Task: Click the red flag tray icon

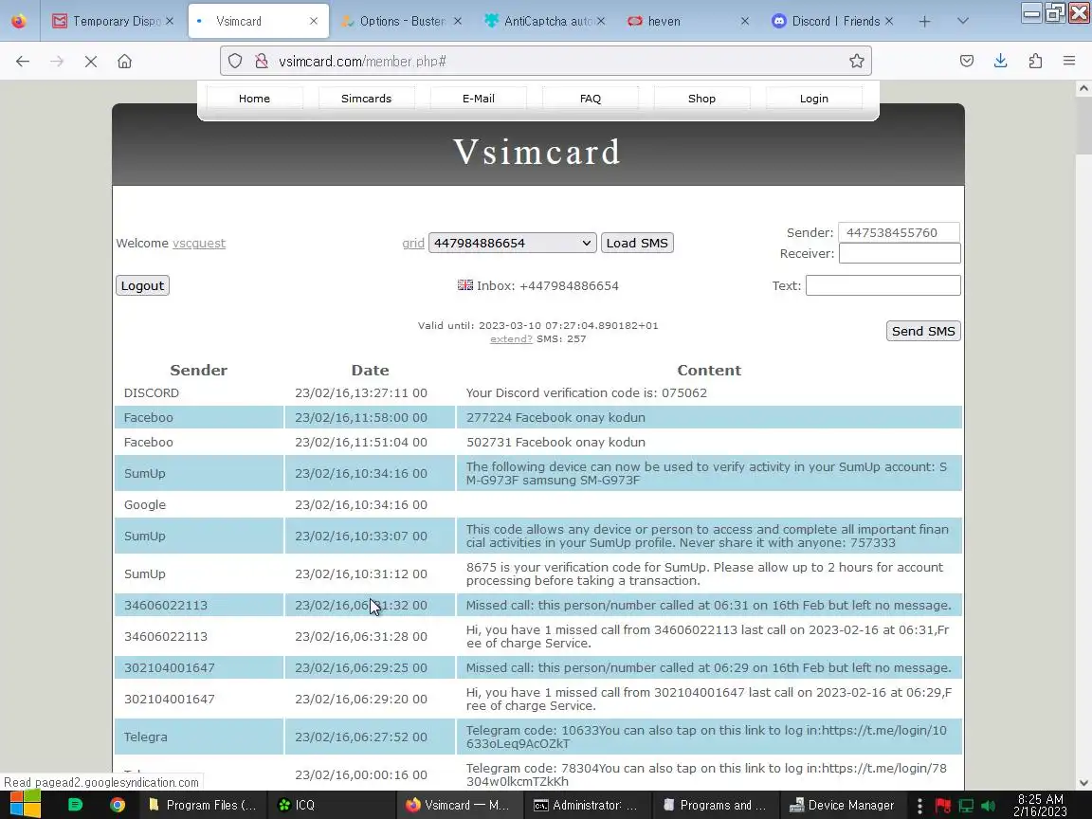Action: point(943,806)
